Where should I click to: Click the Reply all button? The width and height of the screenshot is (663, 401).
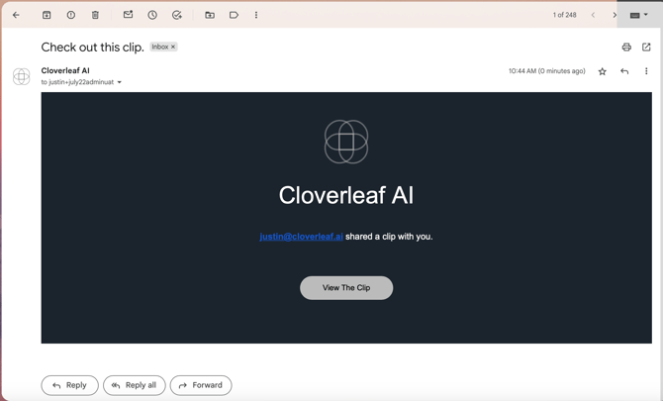coord(134,385)
